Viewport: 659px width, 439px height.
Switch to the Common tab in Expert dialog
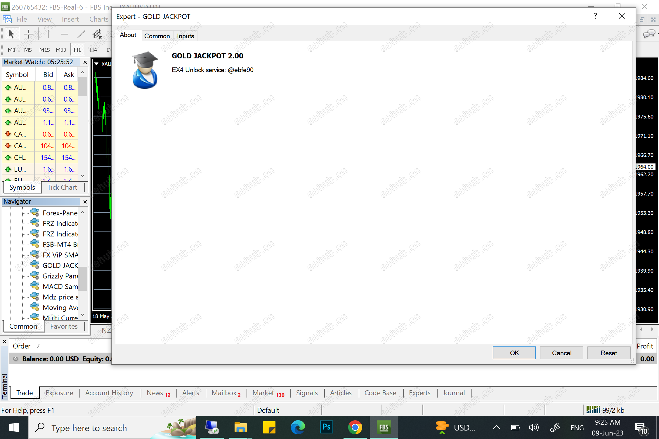tap(157, 36)
